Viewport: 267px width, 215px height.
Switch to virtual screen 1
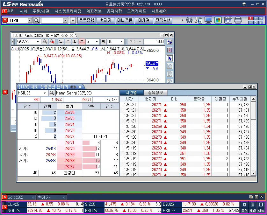pos(250,18)
